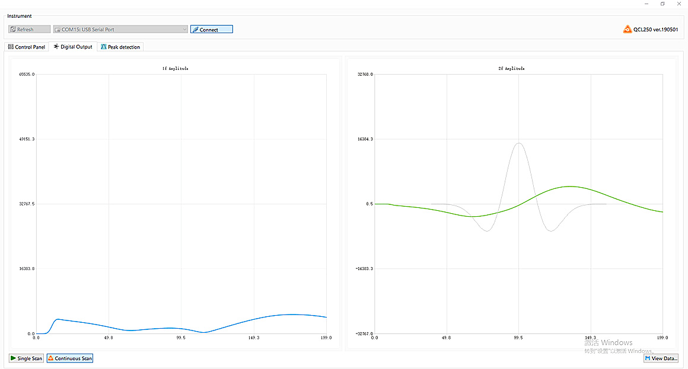The width and height of the screenshot is (688, 369).
Task: Start a Single Scan
Action: (x=26, y=358)
